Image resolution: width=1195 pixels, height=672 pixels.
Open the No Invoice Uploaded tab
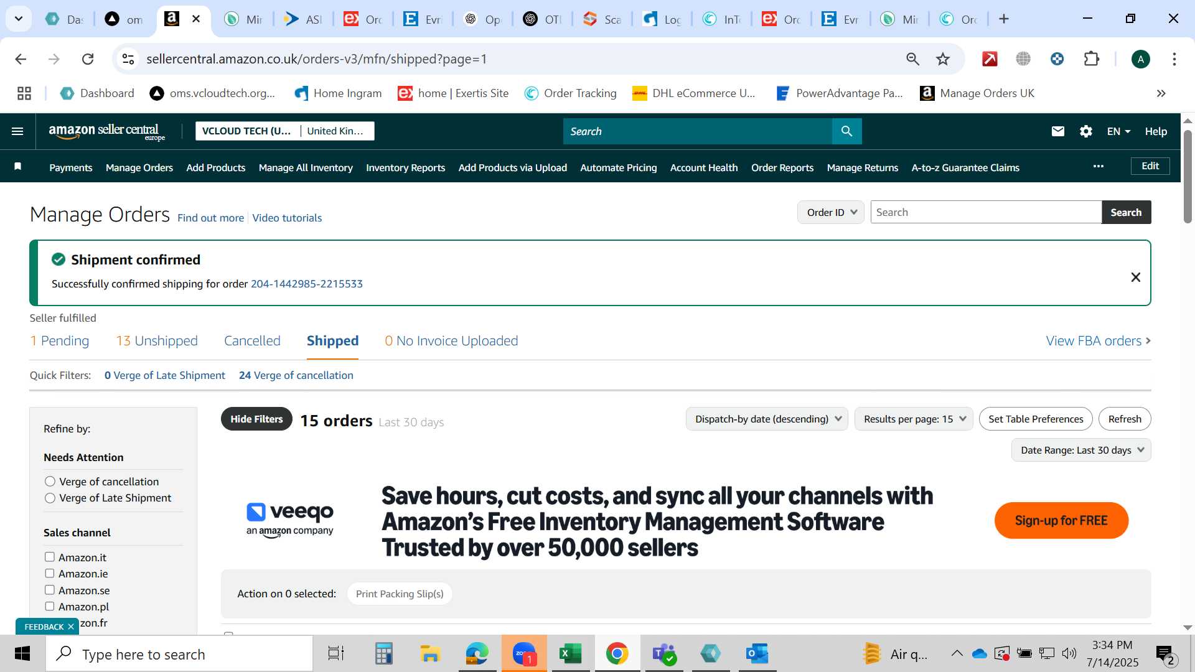[451, 341]
